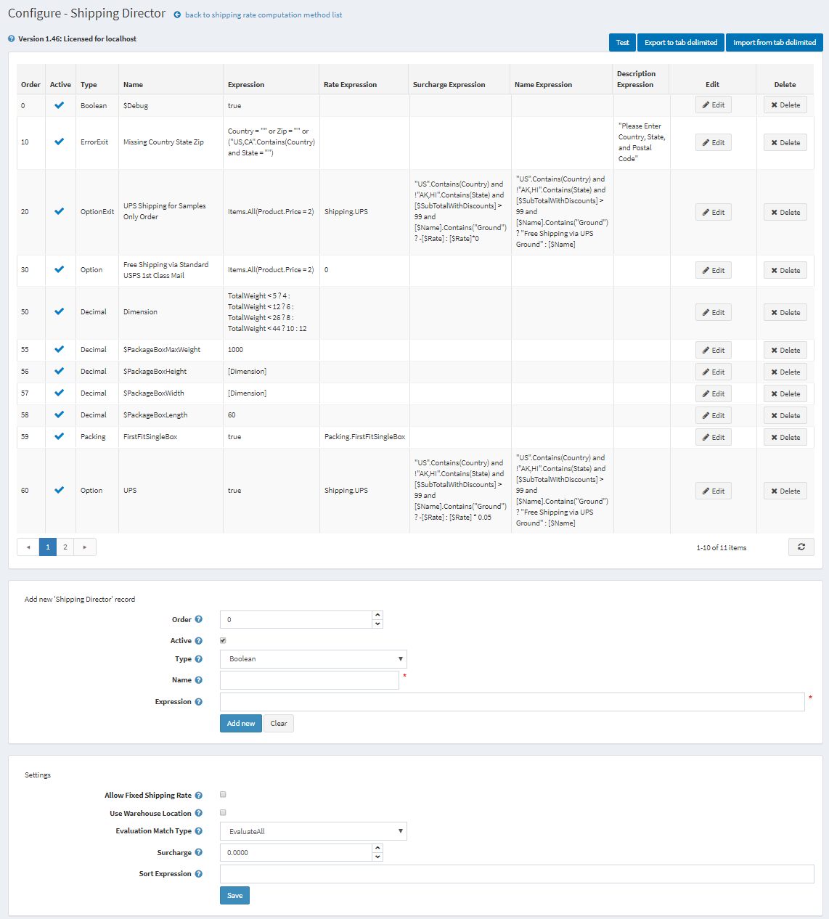Focus the Name input field
The image size is (829, 919).
[309, 680]
